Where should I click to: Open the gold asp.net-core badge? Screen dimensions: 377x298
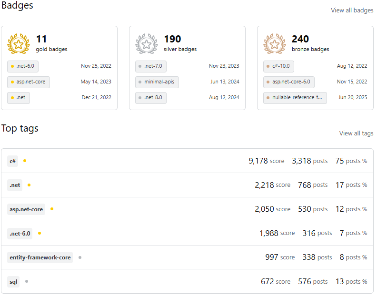(29, 82)
